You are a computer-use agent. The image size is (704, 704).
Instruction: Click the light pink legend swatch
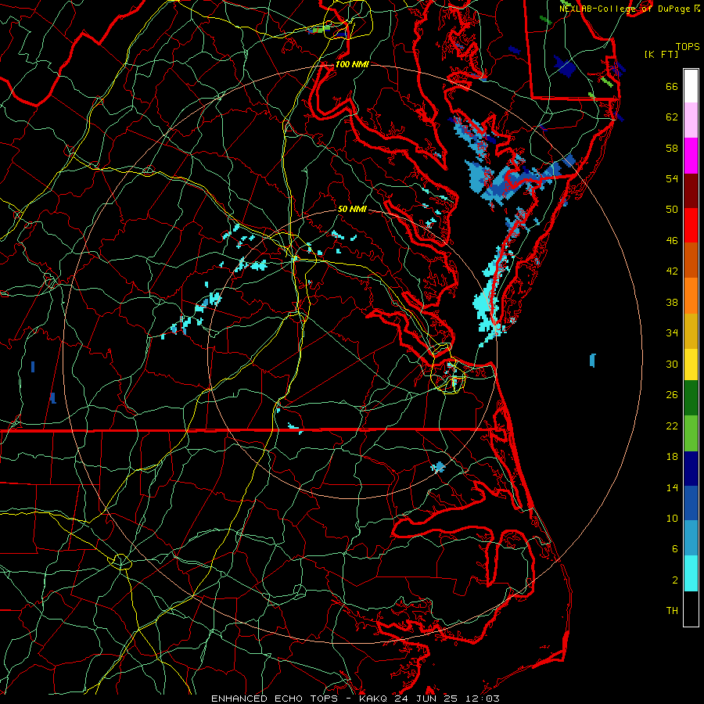(x=691, y=120)
